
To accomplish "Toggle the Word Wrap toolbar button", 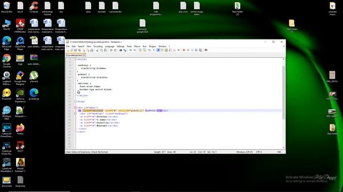I will [x=150, y=50].
